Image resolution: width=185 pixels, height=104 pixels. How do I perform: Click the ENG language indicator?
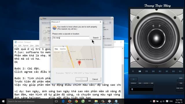[171, 101]
